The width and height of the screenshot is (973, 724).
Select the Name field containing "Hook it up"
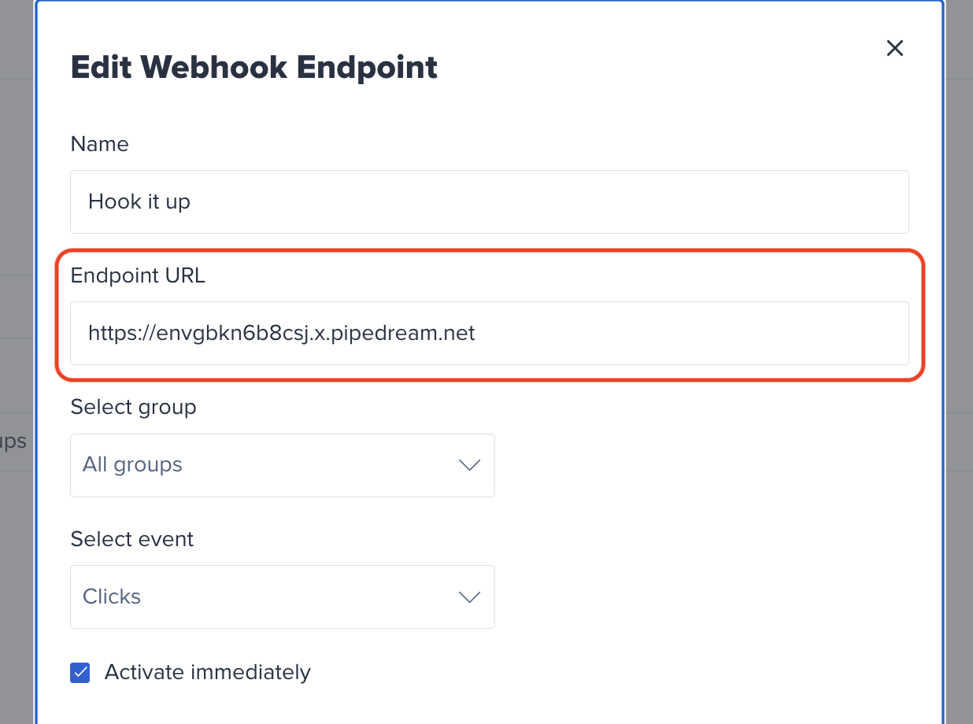(x=489, y=201)
